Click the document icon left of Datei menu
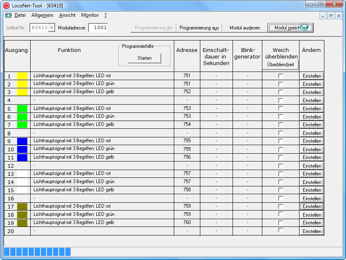This screenshot has height=260, width=346. click(x=9, y=15)
